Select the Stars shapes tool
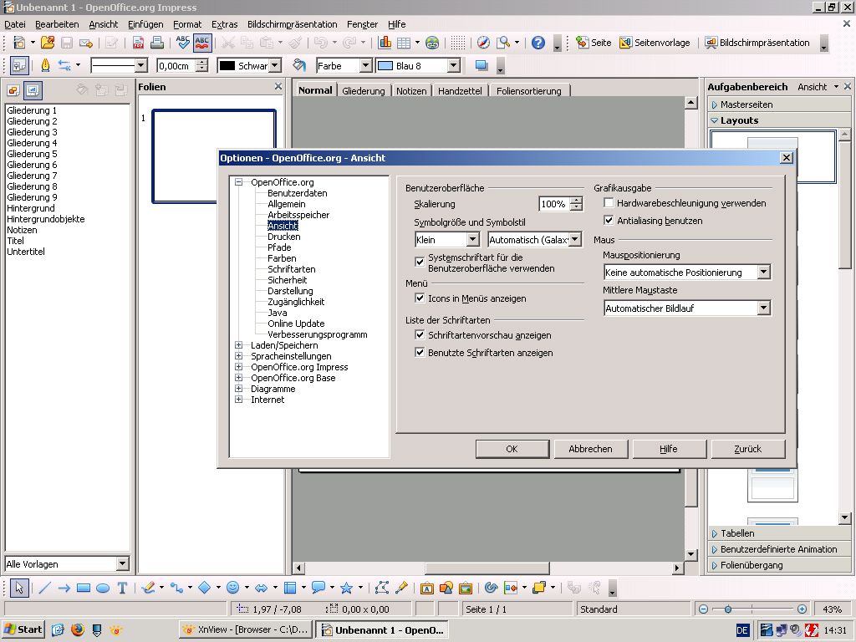856x642 pixels. click(346, 588)
